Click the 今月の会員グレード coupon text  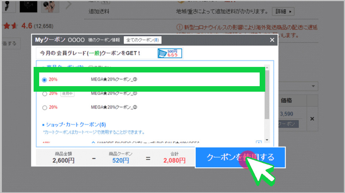click(90, 53)
